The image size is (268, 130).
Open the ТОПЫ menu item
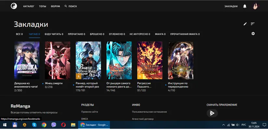click(43, 6)
